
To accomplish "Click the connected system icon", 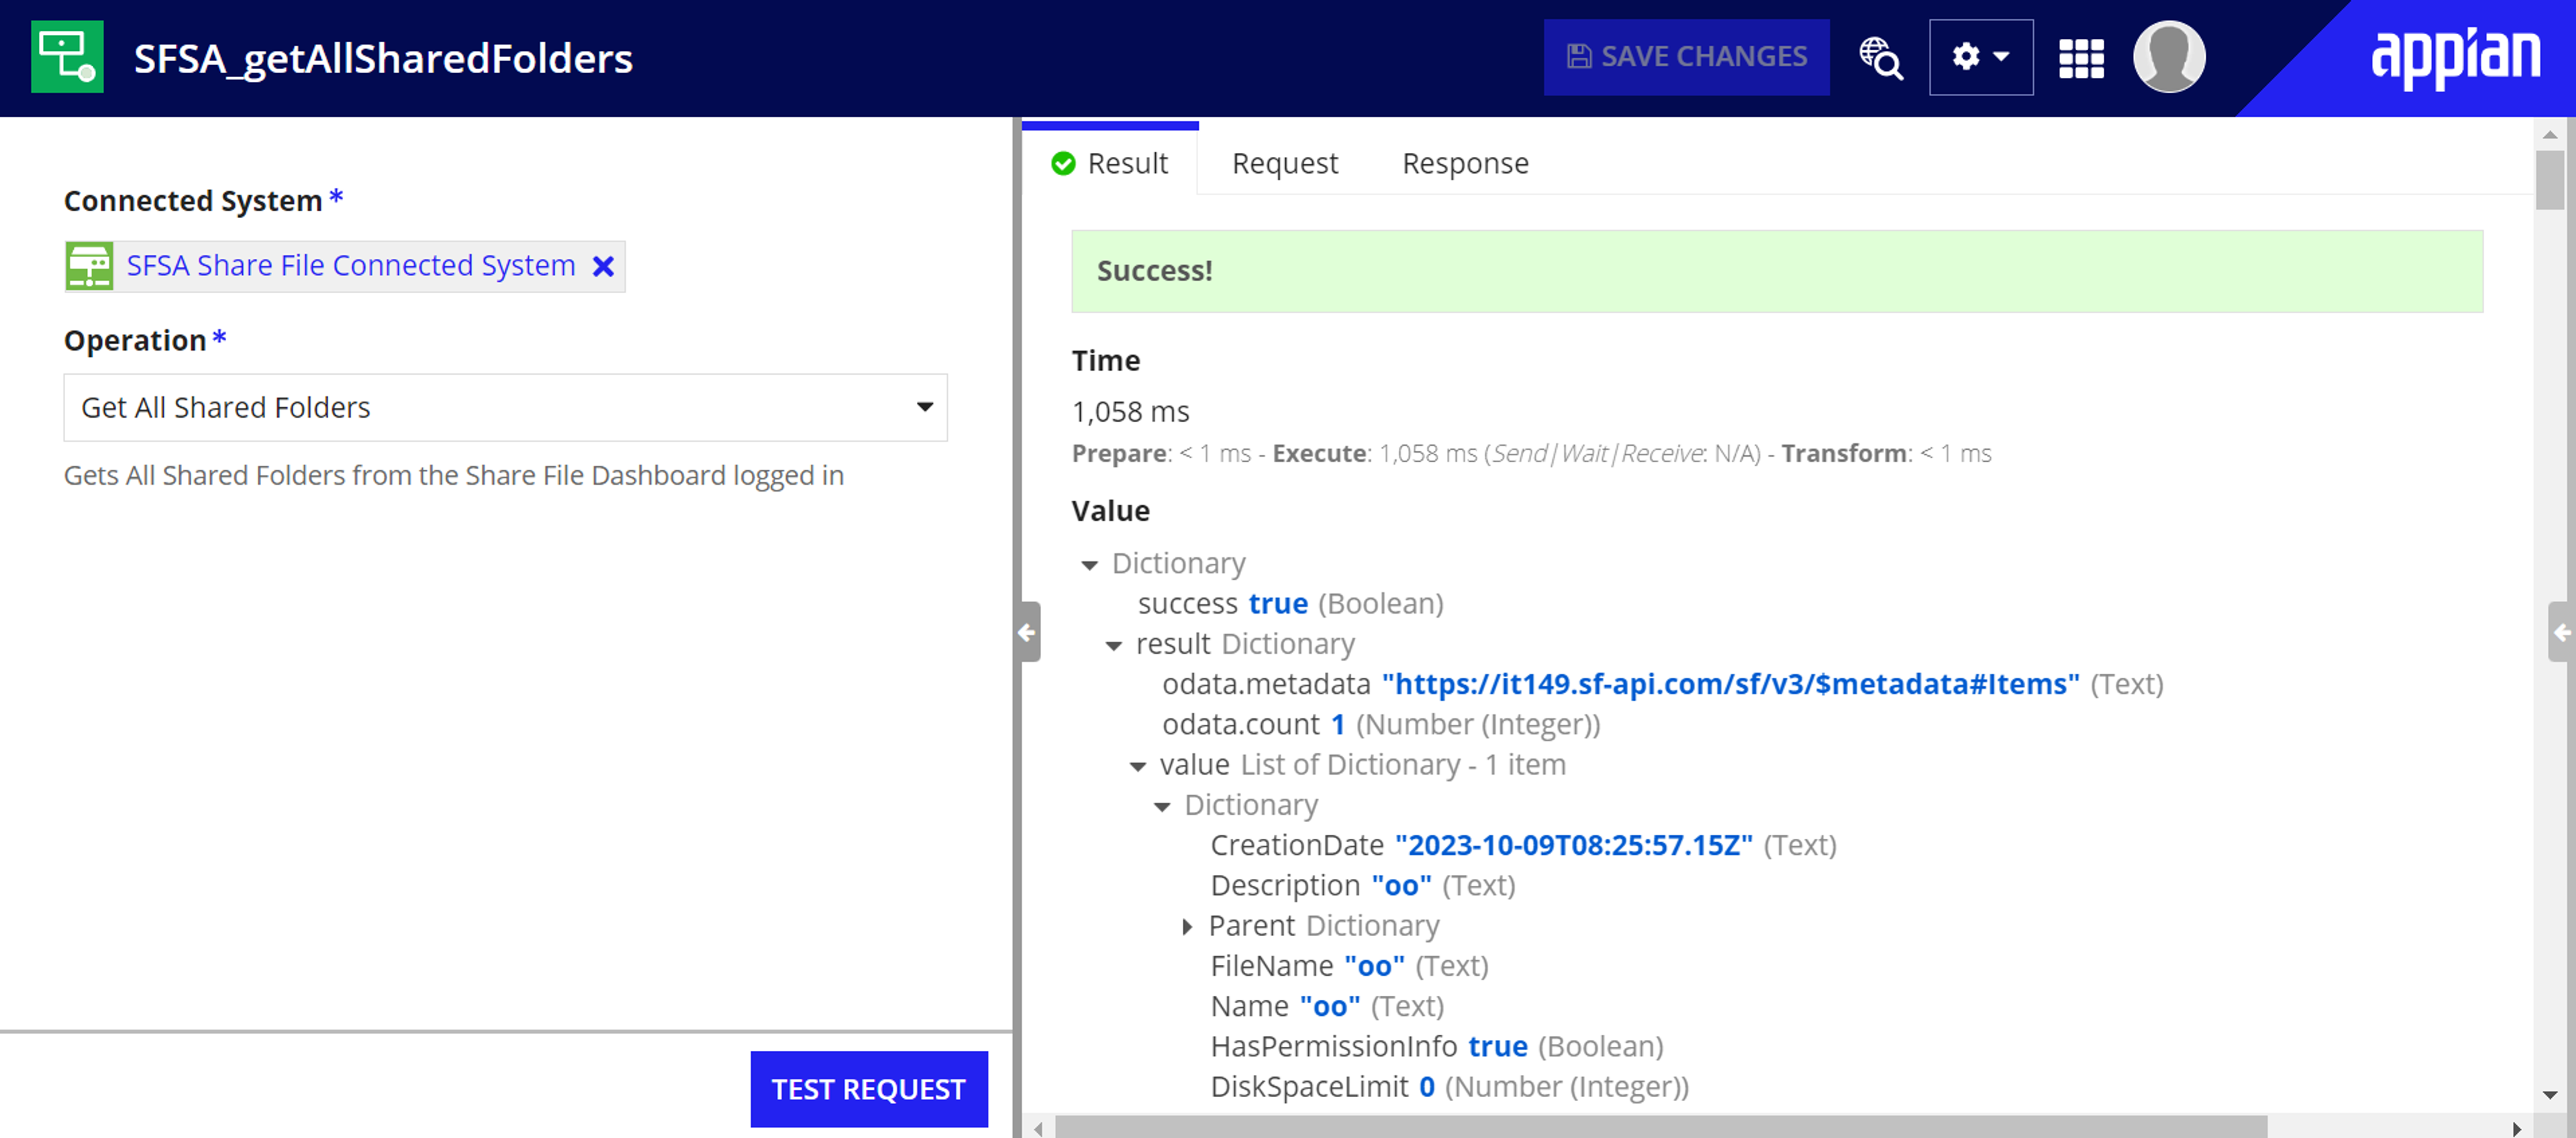I will click(89, 266).
